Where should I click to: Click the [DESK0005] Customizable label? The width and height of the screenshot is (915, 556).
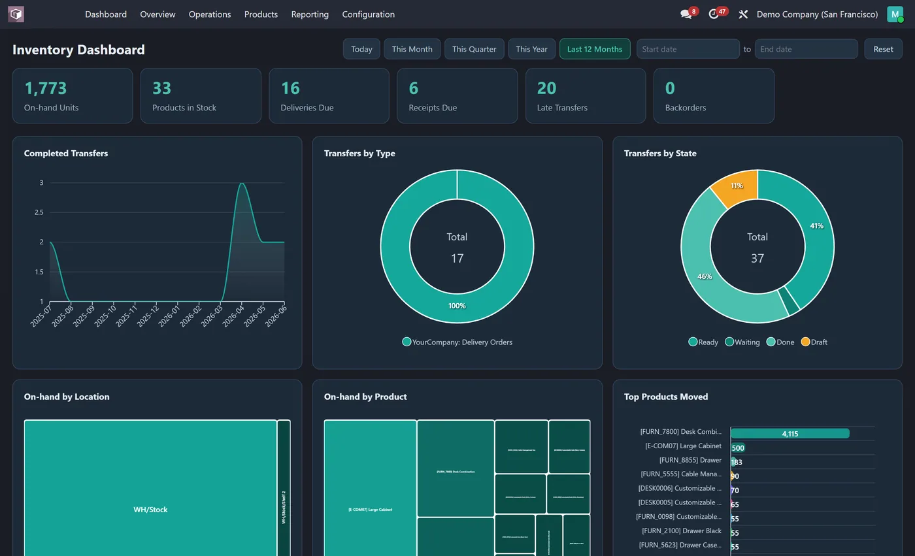[680, 502]
